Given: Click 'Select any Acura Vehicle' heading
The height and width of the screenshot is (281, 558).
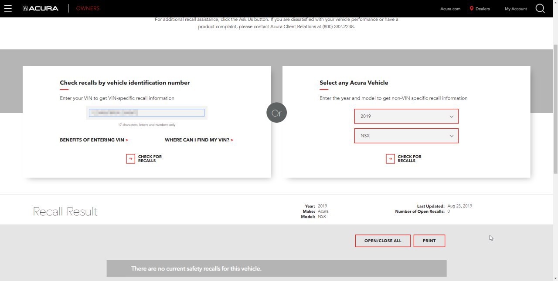Looking at the screenshot, I should (x=354, y=83).
